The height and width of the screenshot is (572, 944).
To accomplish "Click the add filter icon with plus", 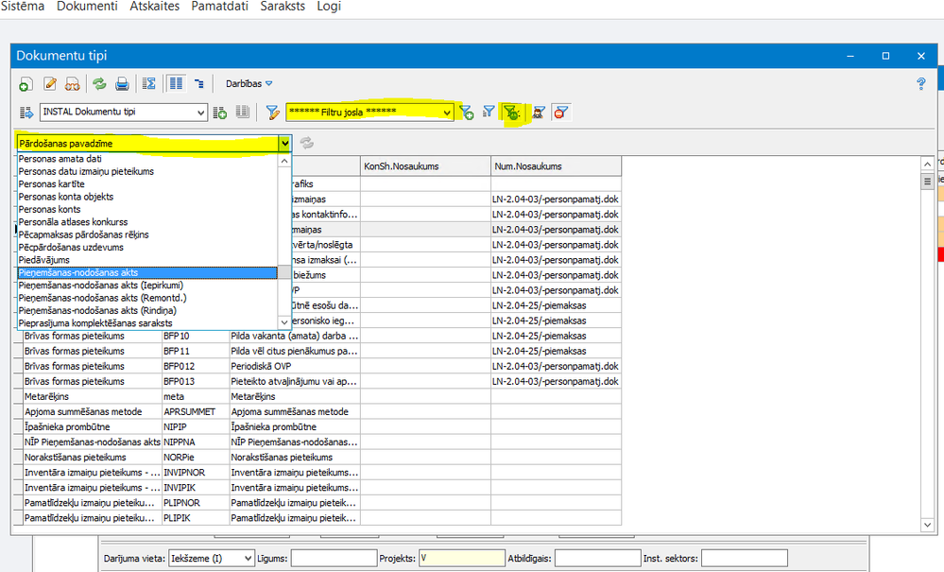I will pyautogui.click(x=467, y=113).
